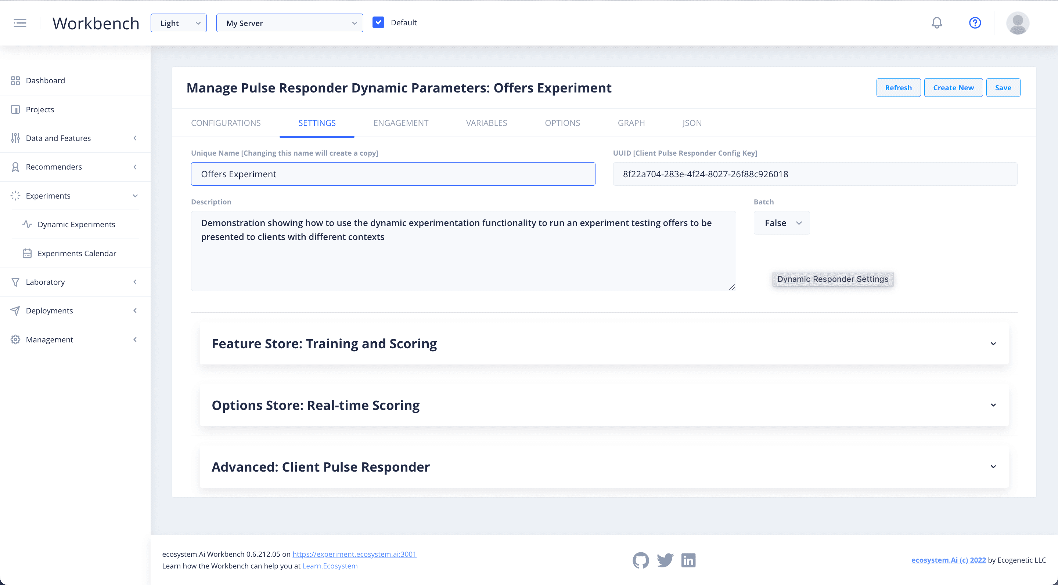Image resolution: width=1058 pixels, height=585 pixels.
Task: Toggle the hamburger menu icon
Action: coord(19,22)
